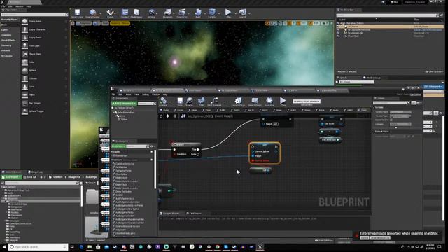Click Find in blueprint editor toolbar
Image resolution: width=448 pixels, height=252 pixels.
(202, 101)
